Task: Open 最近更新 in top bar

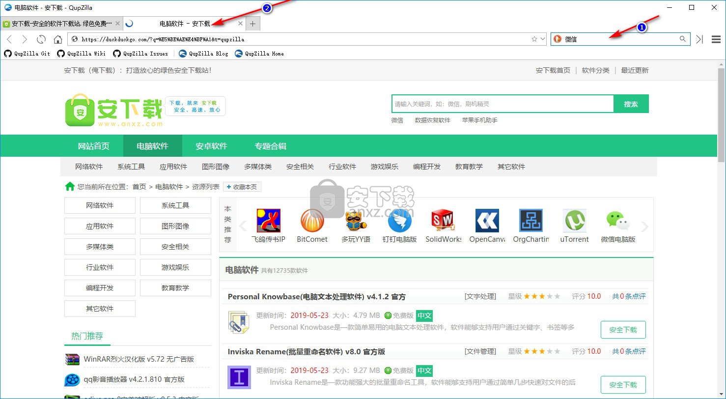Action: 635,70
